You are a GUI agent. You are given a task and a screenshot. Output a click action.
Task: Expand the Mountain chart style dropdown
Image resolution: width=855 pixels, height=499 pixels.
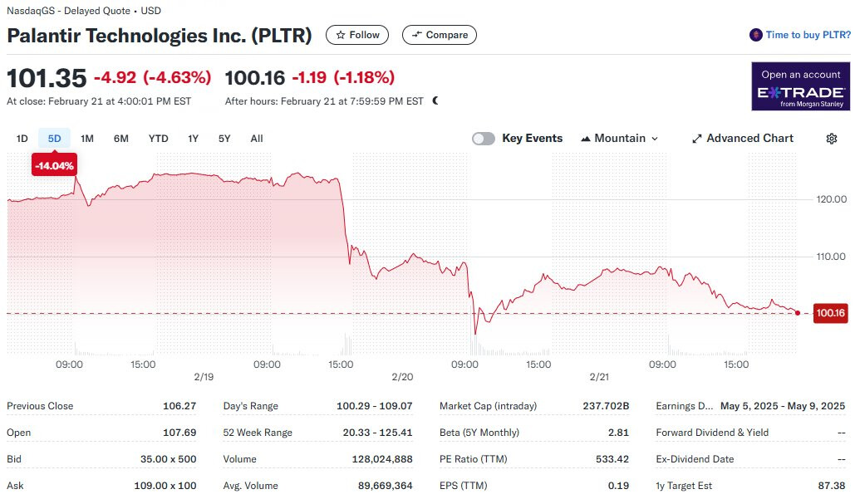click(655, 139)
